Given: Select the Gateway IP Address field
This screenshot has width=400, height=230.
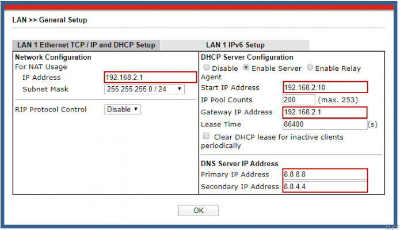Looking at the screenshot, I should point(325,112).
